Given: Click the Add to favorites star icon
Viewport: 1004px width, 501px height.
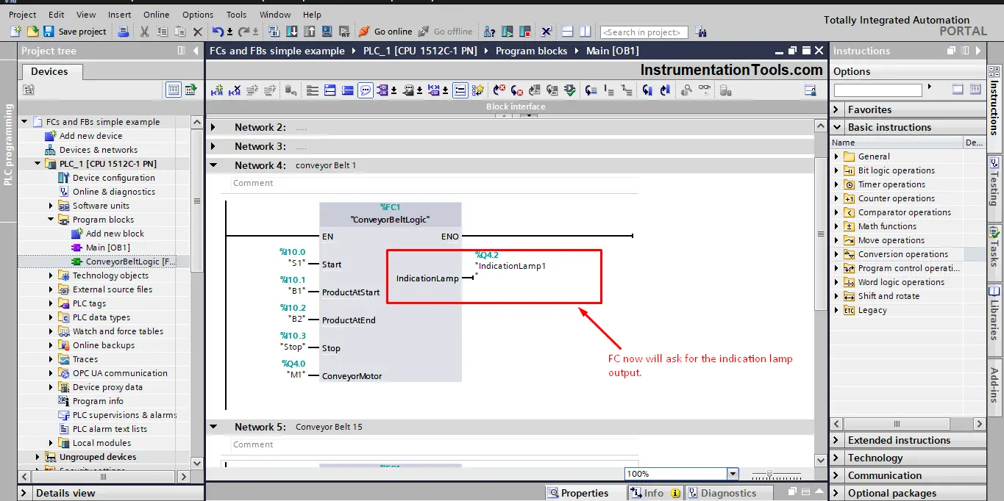Looking at the screenshot, I should (x=478, y=90).
